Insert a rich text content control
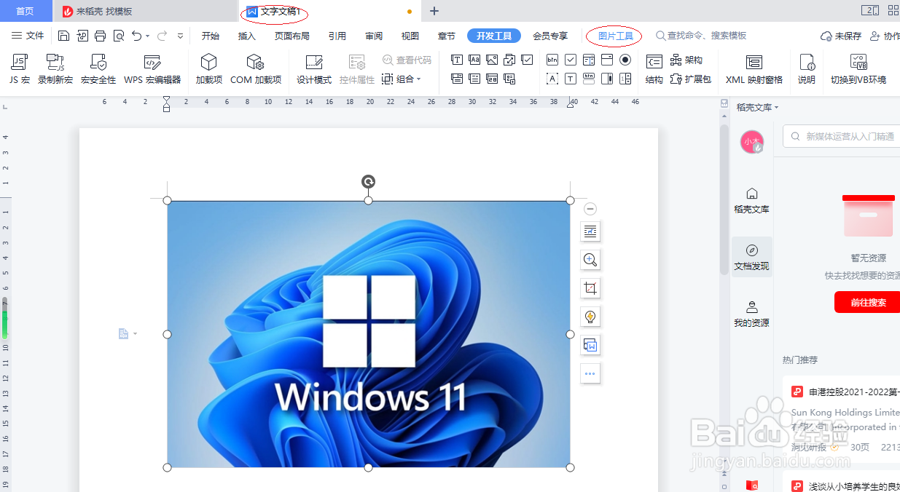This screenshot has height=492, width=900. click(457, 60)
